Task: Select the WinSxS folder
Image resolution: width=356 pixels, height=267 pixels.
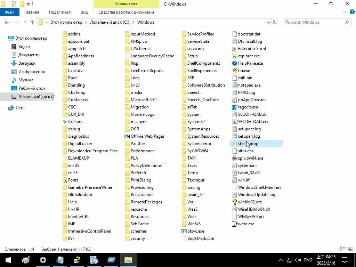Action: [191, 224]
